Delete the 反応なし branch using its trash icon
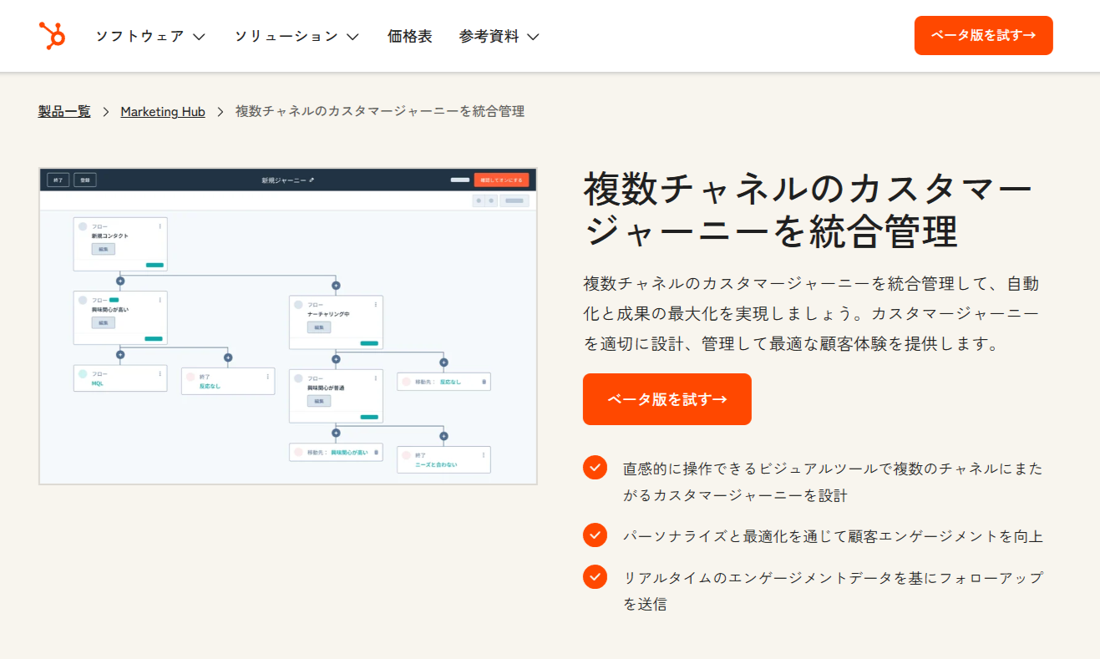 (x=483, y=382)
